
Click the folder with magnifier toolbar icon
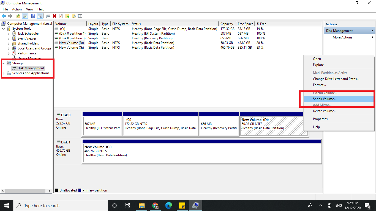click(x=73, y=16)
